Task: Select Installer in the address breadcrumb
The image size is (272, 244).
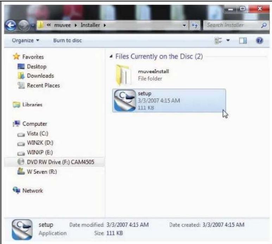Action: (x=90, y=25)
